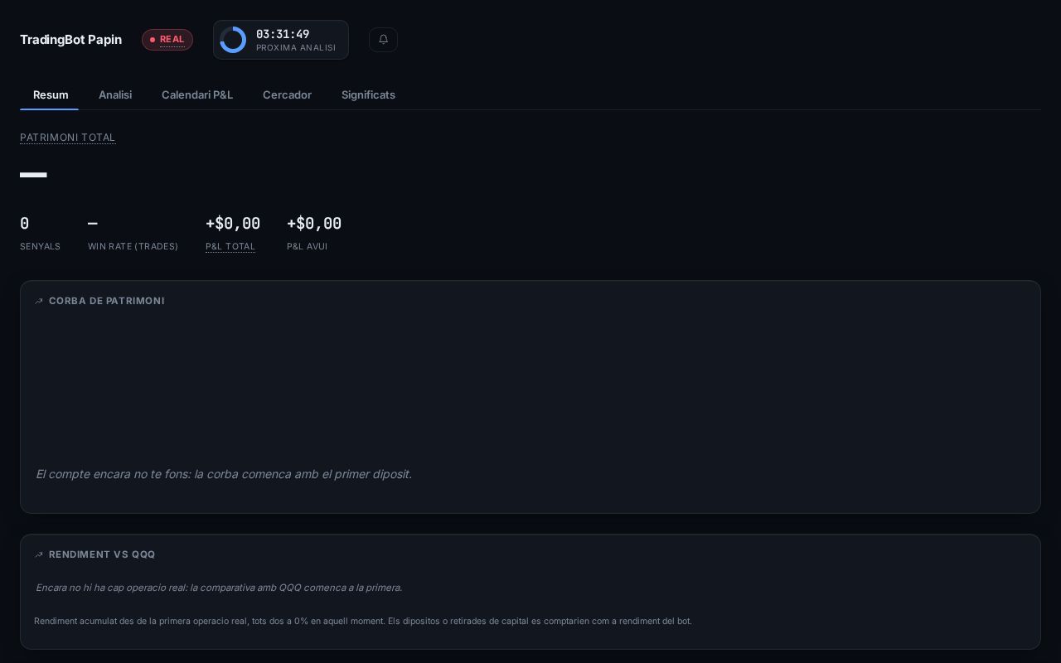Click the 'Encara no hi ha cap operacio real' note

point(219,588)
